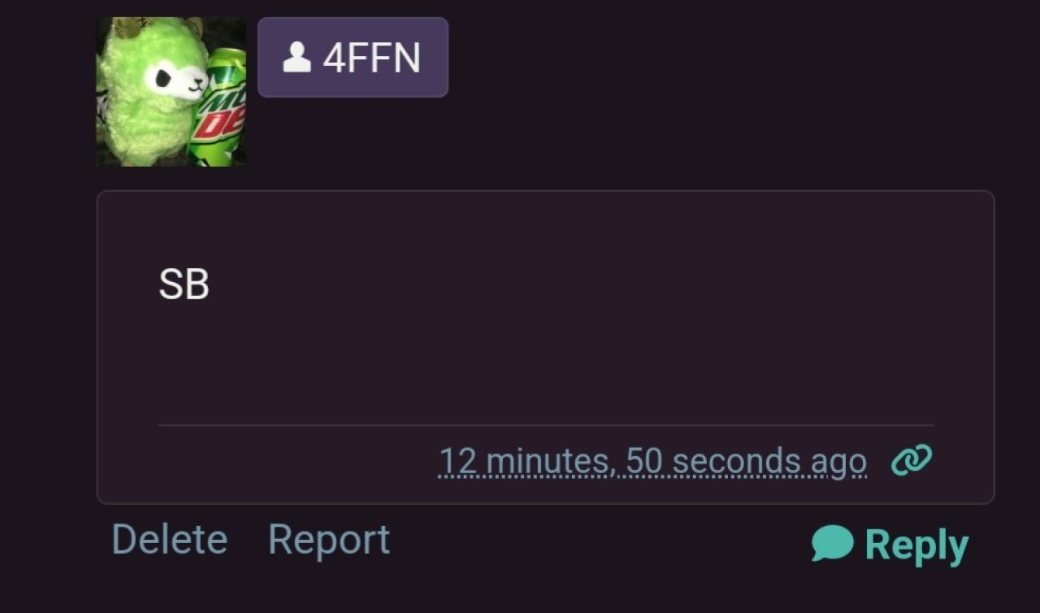Click "seconds ago" in the dotted timestamp
The height and width of the screenshot is (613, 1040).
769,462
